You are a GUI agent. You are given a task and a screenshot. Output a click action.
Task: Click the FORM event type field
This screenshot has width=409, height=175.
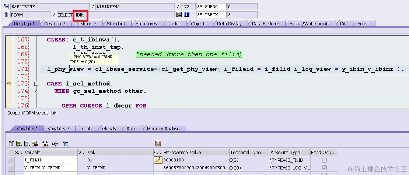coord(31,15)
